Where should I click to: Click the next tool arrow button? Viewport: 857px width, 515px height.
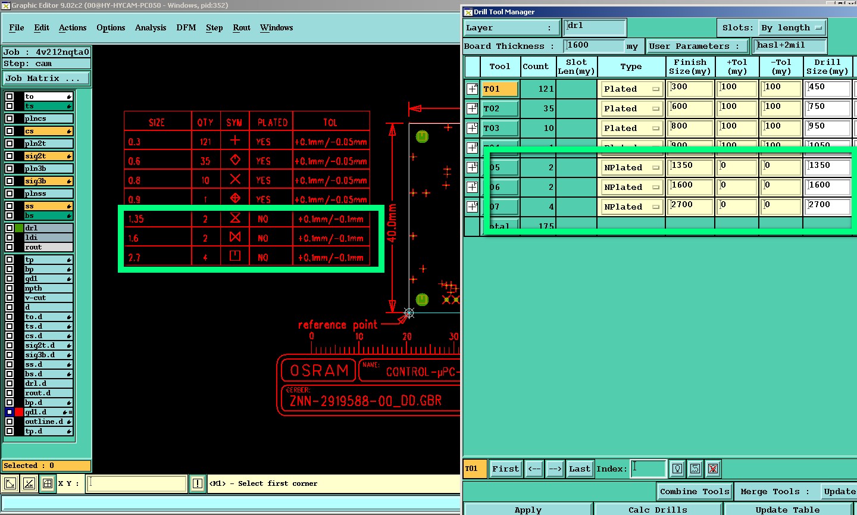pyautogui.click(x=555, y=469)
